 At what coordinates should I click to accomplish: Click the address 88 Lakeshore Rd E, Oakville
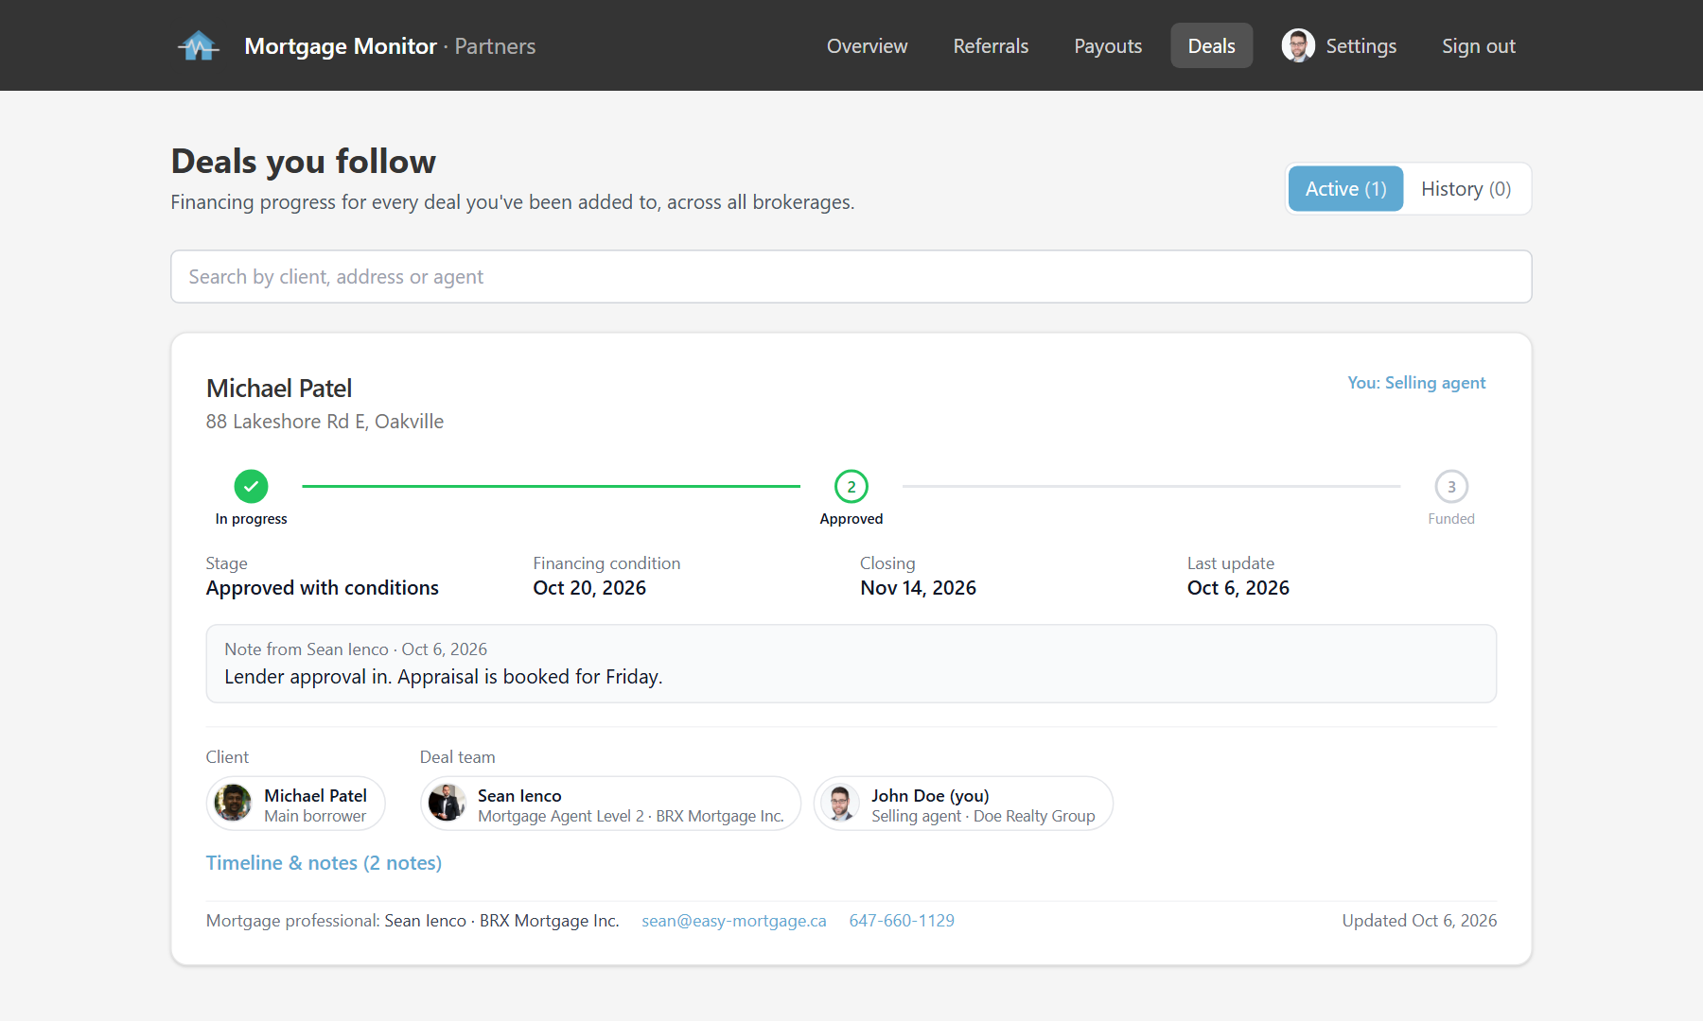325,422
